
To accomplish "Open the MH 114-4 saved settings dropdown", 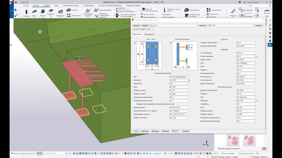I will [x=174, y=25].
